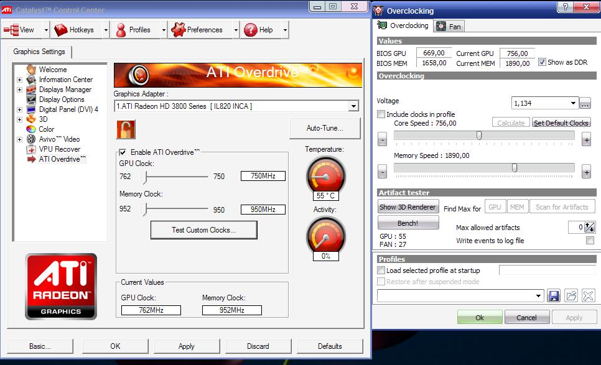601x365 pixels.
Task: Open the Profiles dropdown arrow
Action: click(x=164, y=30)
